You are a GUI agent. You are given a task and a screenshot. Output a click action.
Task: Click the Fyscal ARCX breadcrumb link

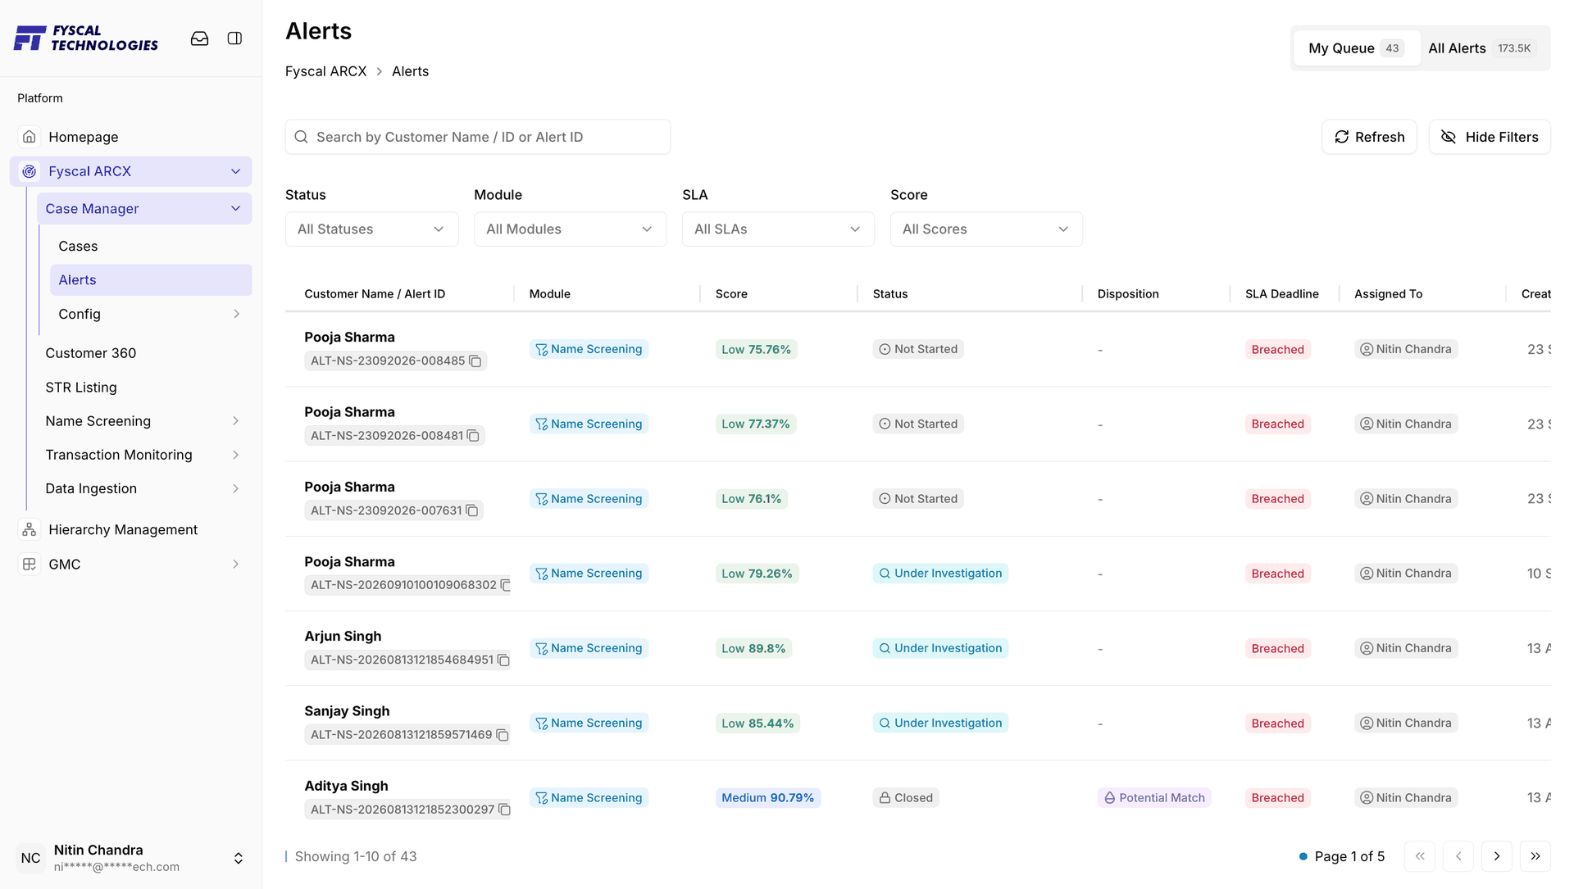pos(326,71)
